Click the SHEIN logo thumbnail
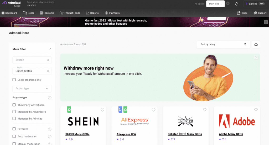The width and height of the screenshot is (269, 145). pos(83,121)
